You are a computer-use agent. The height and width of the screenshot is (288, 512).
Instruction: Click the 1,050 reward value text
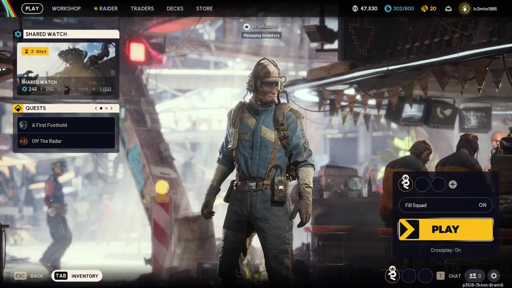click(105, 89)
